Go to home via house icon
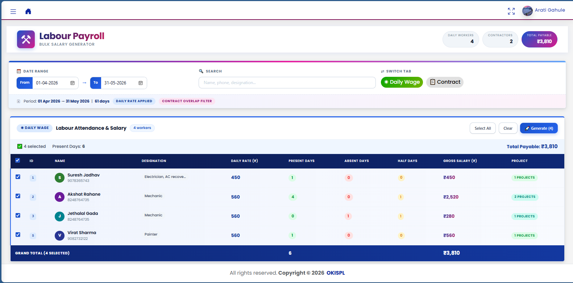This screenshot has height=283, width=573. point(28,11)
